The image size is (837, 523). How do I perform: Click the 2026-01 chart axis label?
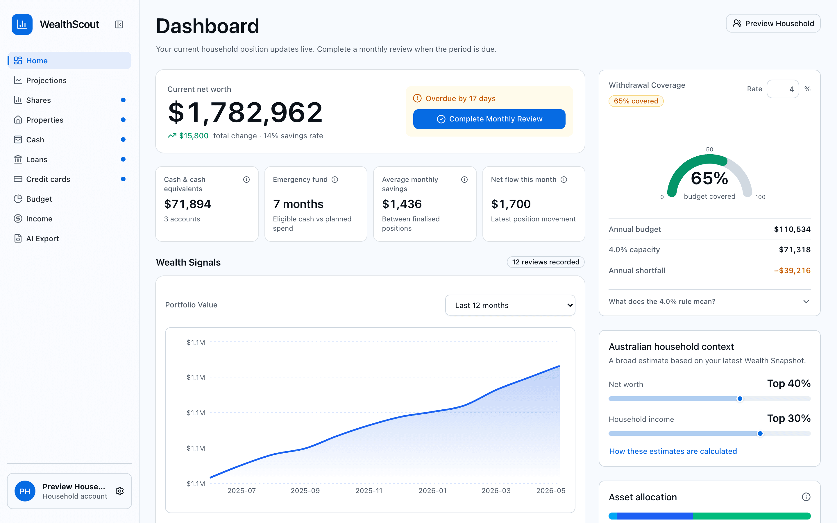[x=432, y=490]
